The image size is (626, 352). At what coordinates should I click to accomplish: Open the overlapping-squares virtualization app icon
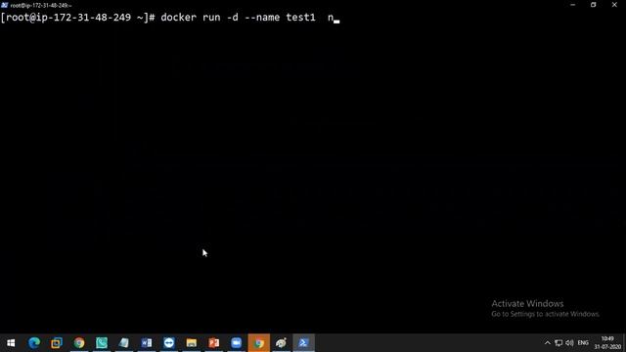57,343
